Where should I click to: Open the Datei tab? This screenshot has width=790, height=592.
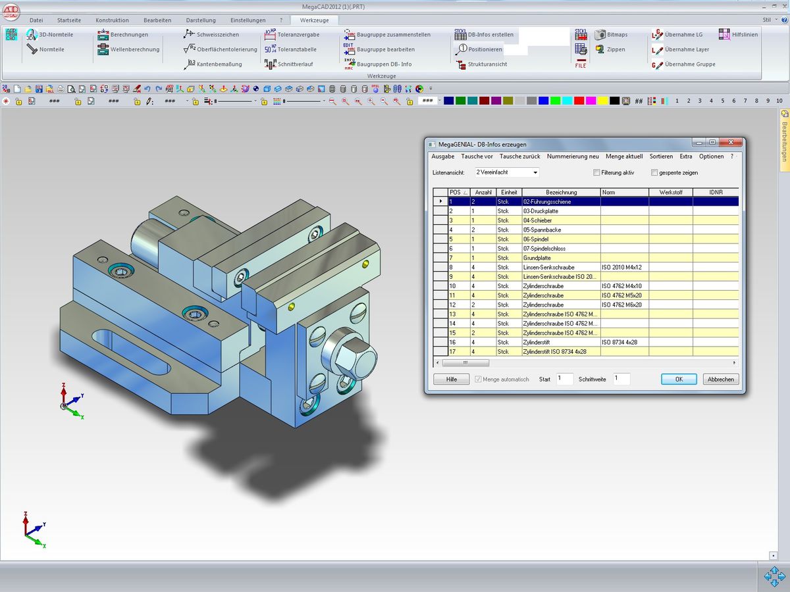click(36, 20)
